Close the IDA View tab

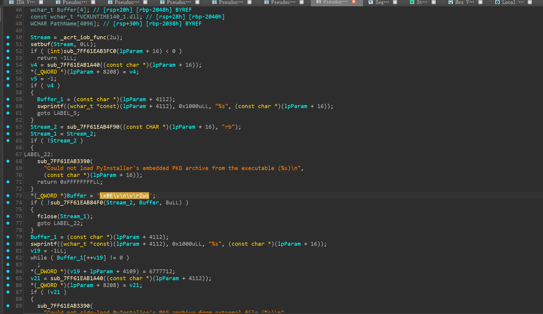41,2
